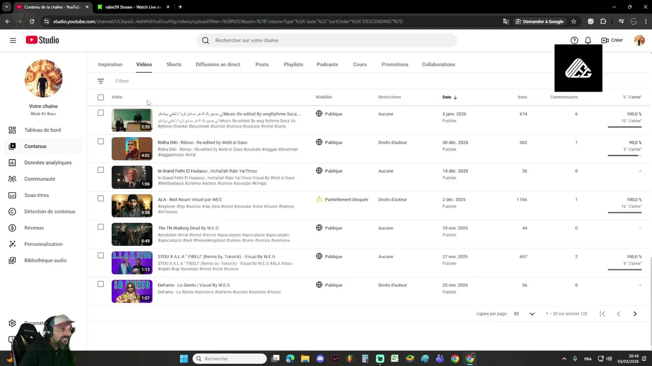Image resolution: width=652 pixels, height=366 pixels.
Task: Click STOU X A.L.A FIBELI video title
Action: coord(216,257)
